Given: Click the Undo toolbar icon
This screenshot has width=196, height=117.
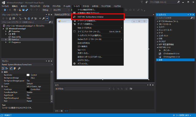Looking at the screenshot, I should [x=31, y=10].
